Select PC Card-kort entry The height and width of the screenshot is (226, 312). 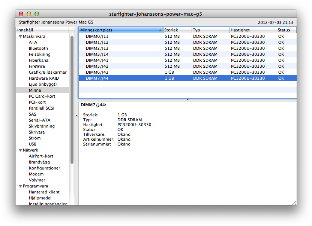click(x=42, y=96)
